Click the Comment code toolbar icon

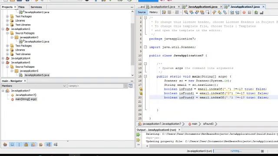point(256,13)
